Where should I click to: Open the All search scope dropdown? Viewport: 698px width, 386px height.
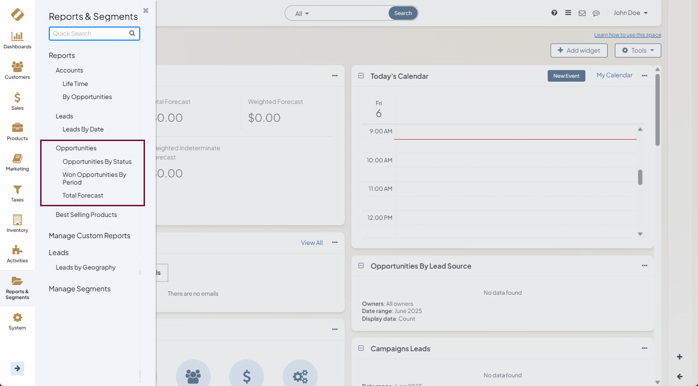[302, 14]
